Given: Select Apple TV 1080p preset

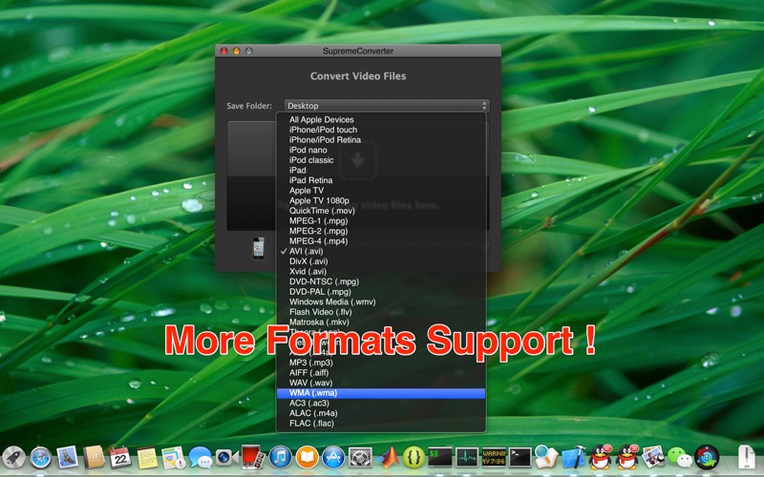Looking at the screenshot, I should [381, 200].
